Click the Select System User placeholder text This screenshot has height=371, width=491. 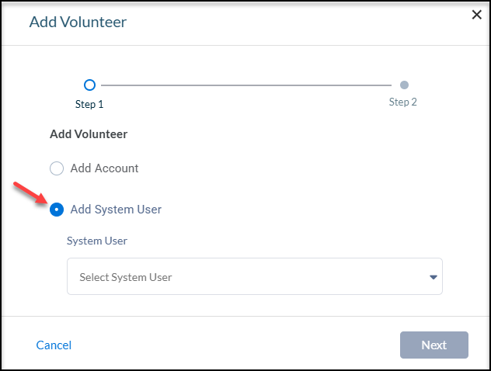[126, 277]
